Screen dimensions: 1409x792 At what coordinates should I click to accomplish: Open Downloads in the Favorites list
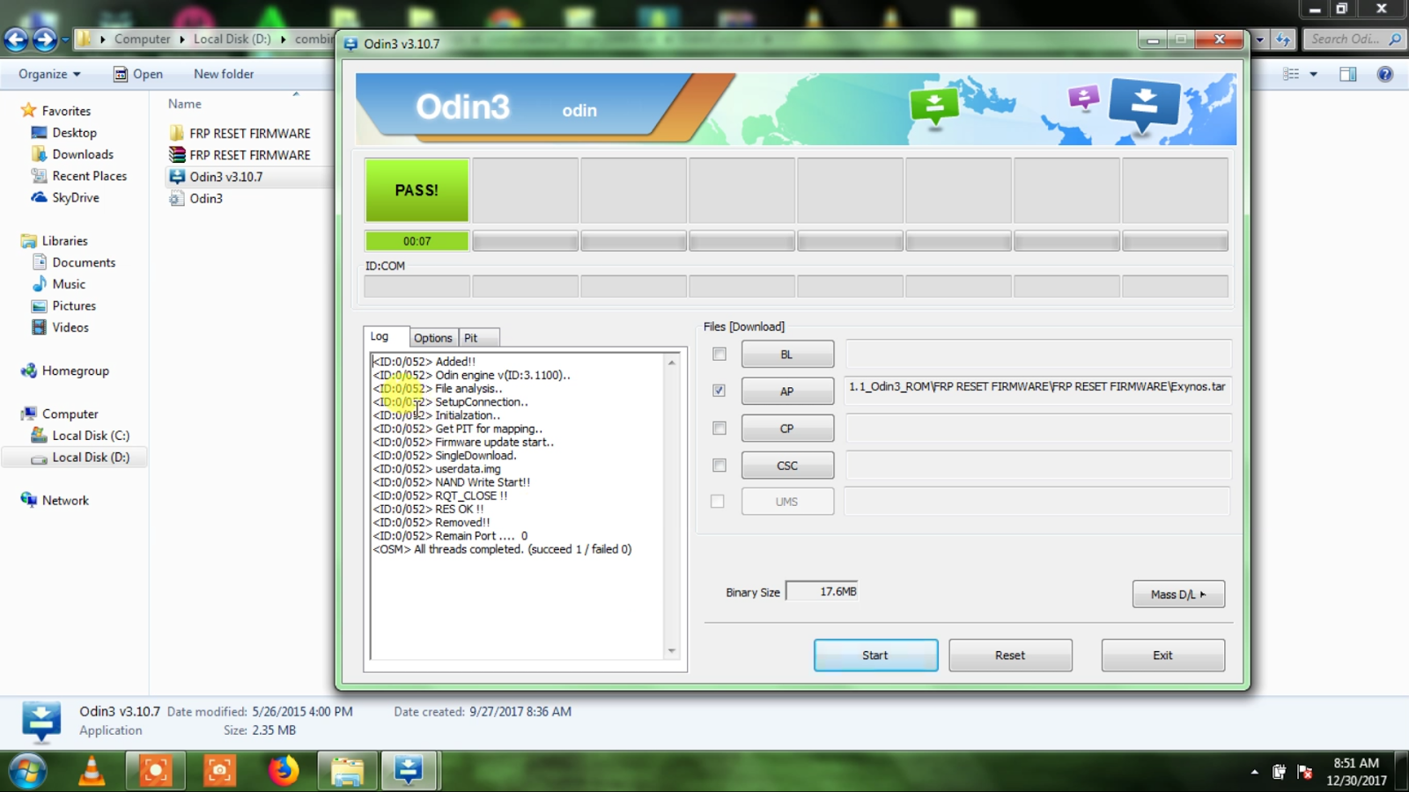[x=83, y=154]
